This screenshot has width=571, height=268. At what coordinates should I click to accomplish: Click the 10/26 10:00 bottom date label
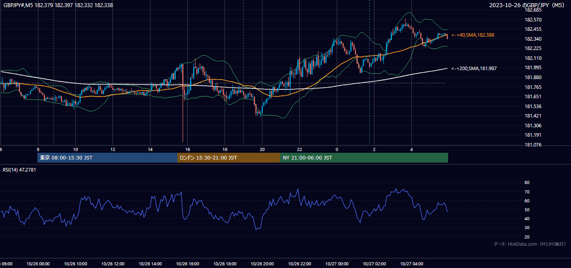click(x=75, y=264)
